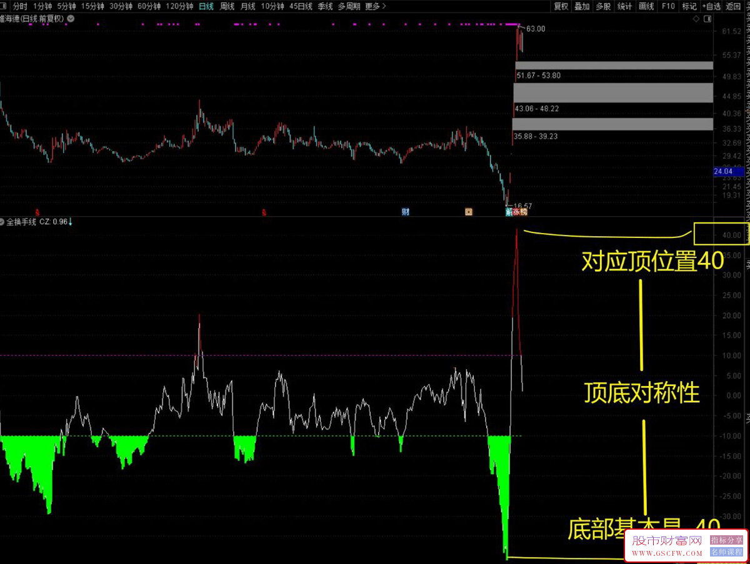750x564 pixels.
Task: Click the diamond icon at chart top right
Action: coord(696,19)
